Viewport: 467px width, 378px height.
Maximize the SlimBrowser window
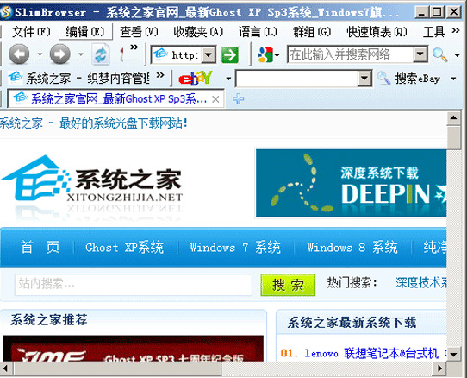tap(437, 12)
